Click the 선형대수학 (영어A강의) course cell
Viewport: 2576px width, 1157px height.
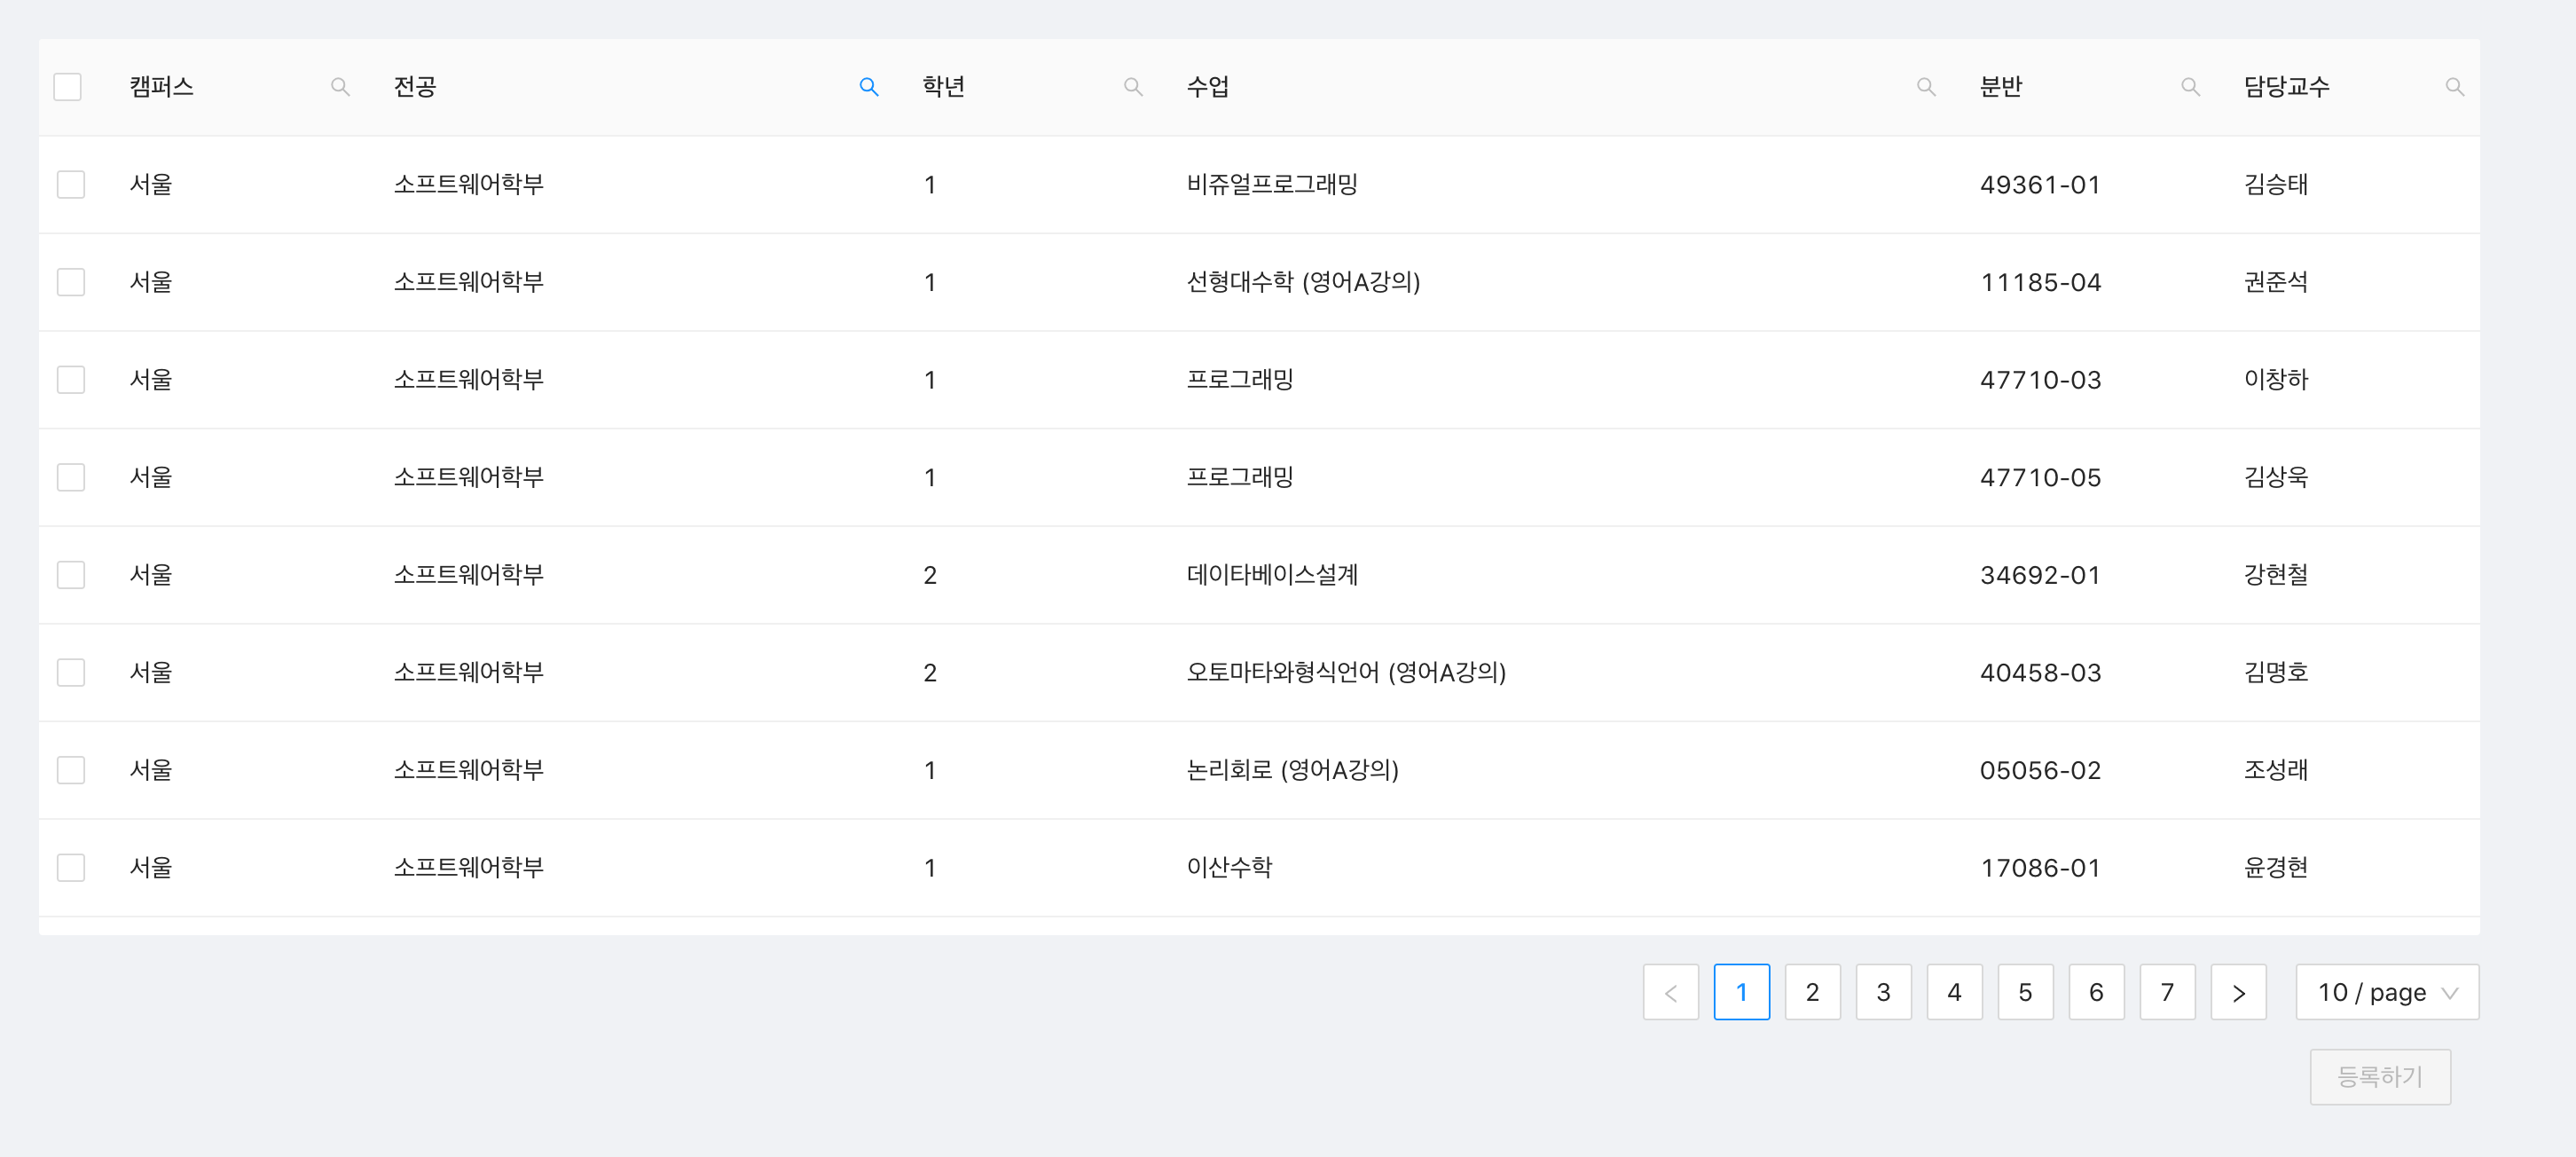pyautogui.click(x=1302, y=282)
